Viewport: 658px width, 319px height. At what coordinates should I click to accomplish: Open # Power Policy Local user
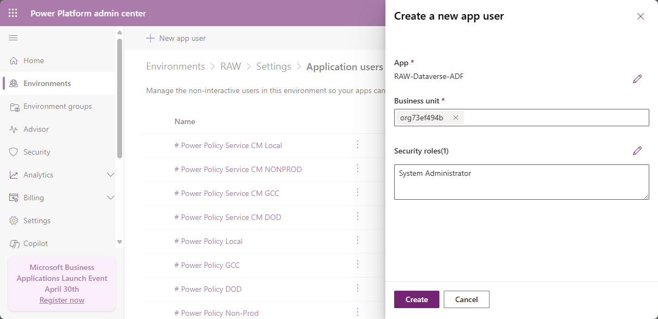(x=208, y=241)
